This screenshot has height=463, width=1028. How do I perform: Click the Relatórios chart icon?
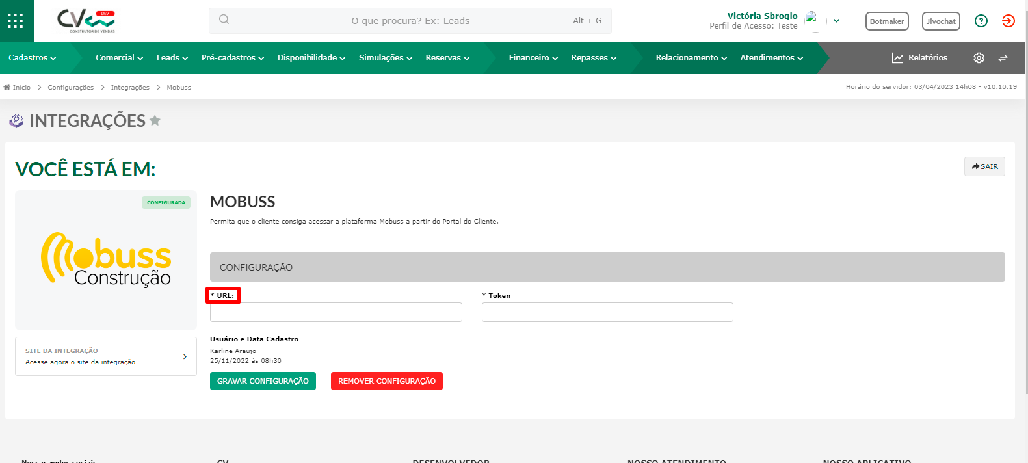click(x=897, y=58)
